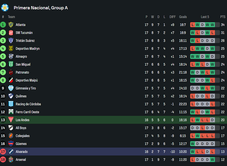Click the SM Tucumán team crest
Viewport: 227px width, 166px height.
pyautogui.click(x=11, y=33)
